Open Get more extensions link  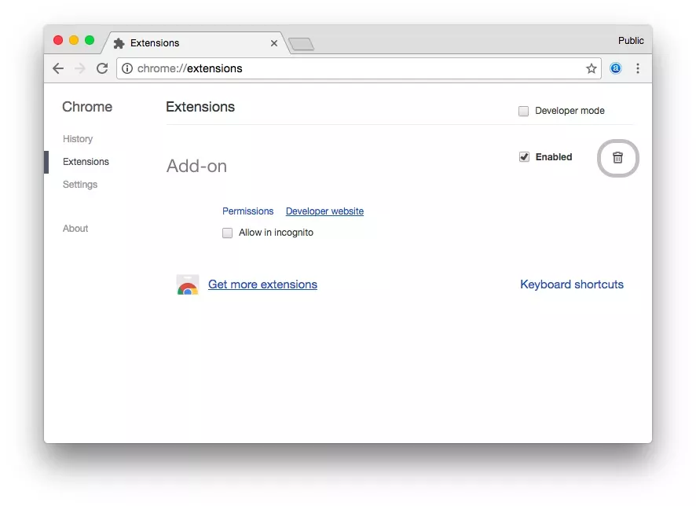click(x=263, y=284)
